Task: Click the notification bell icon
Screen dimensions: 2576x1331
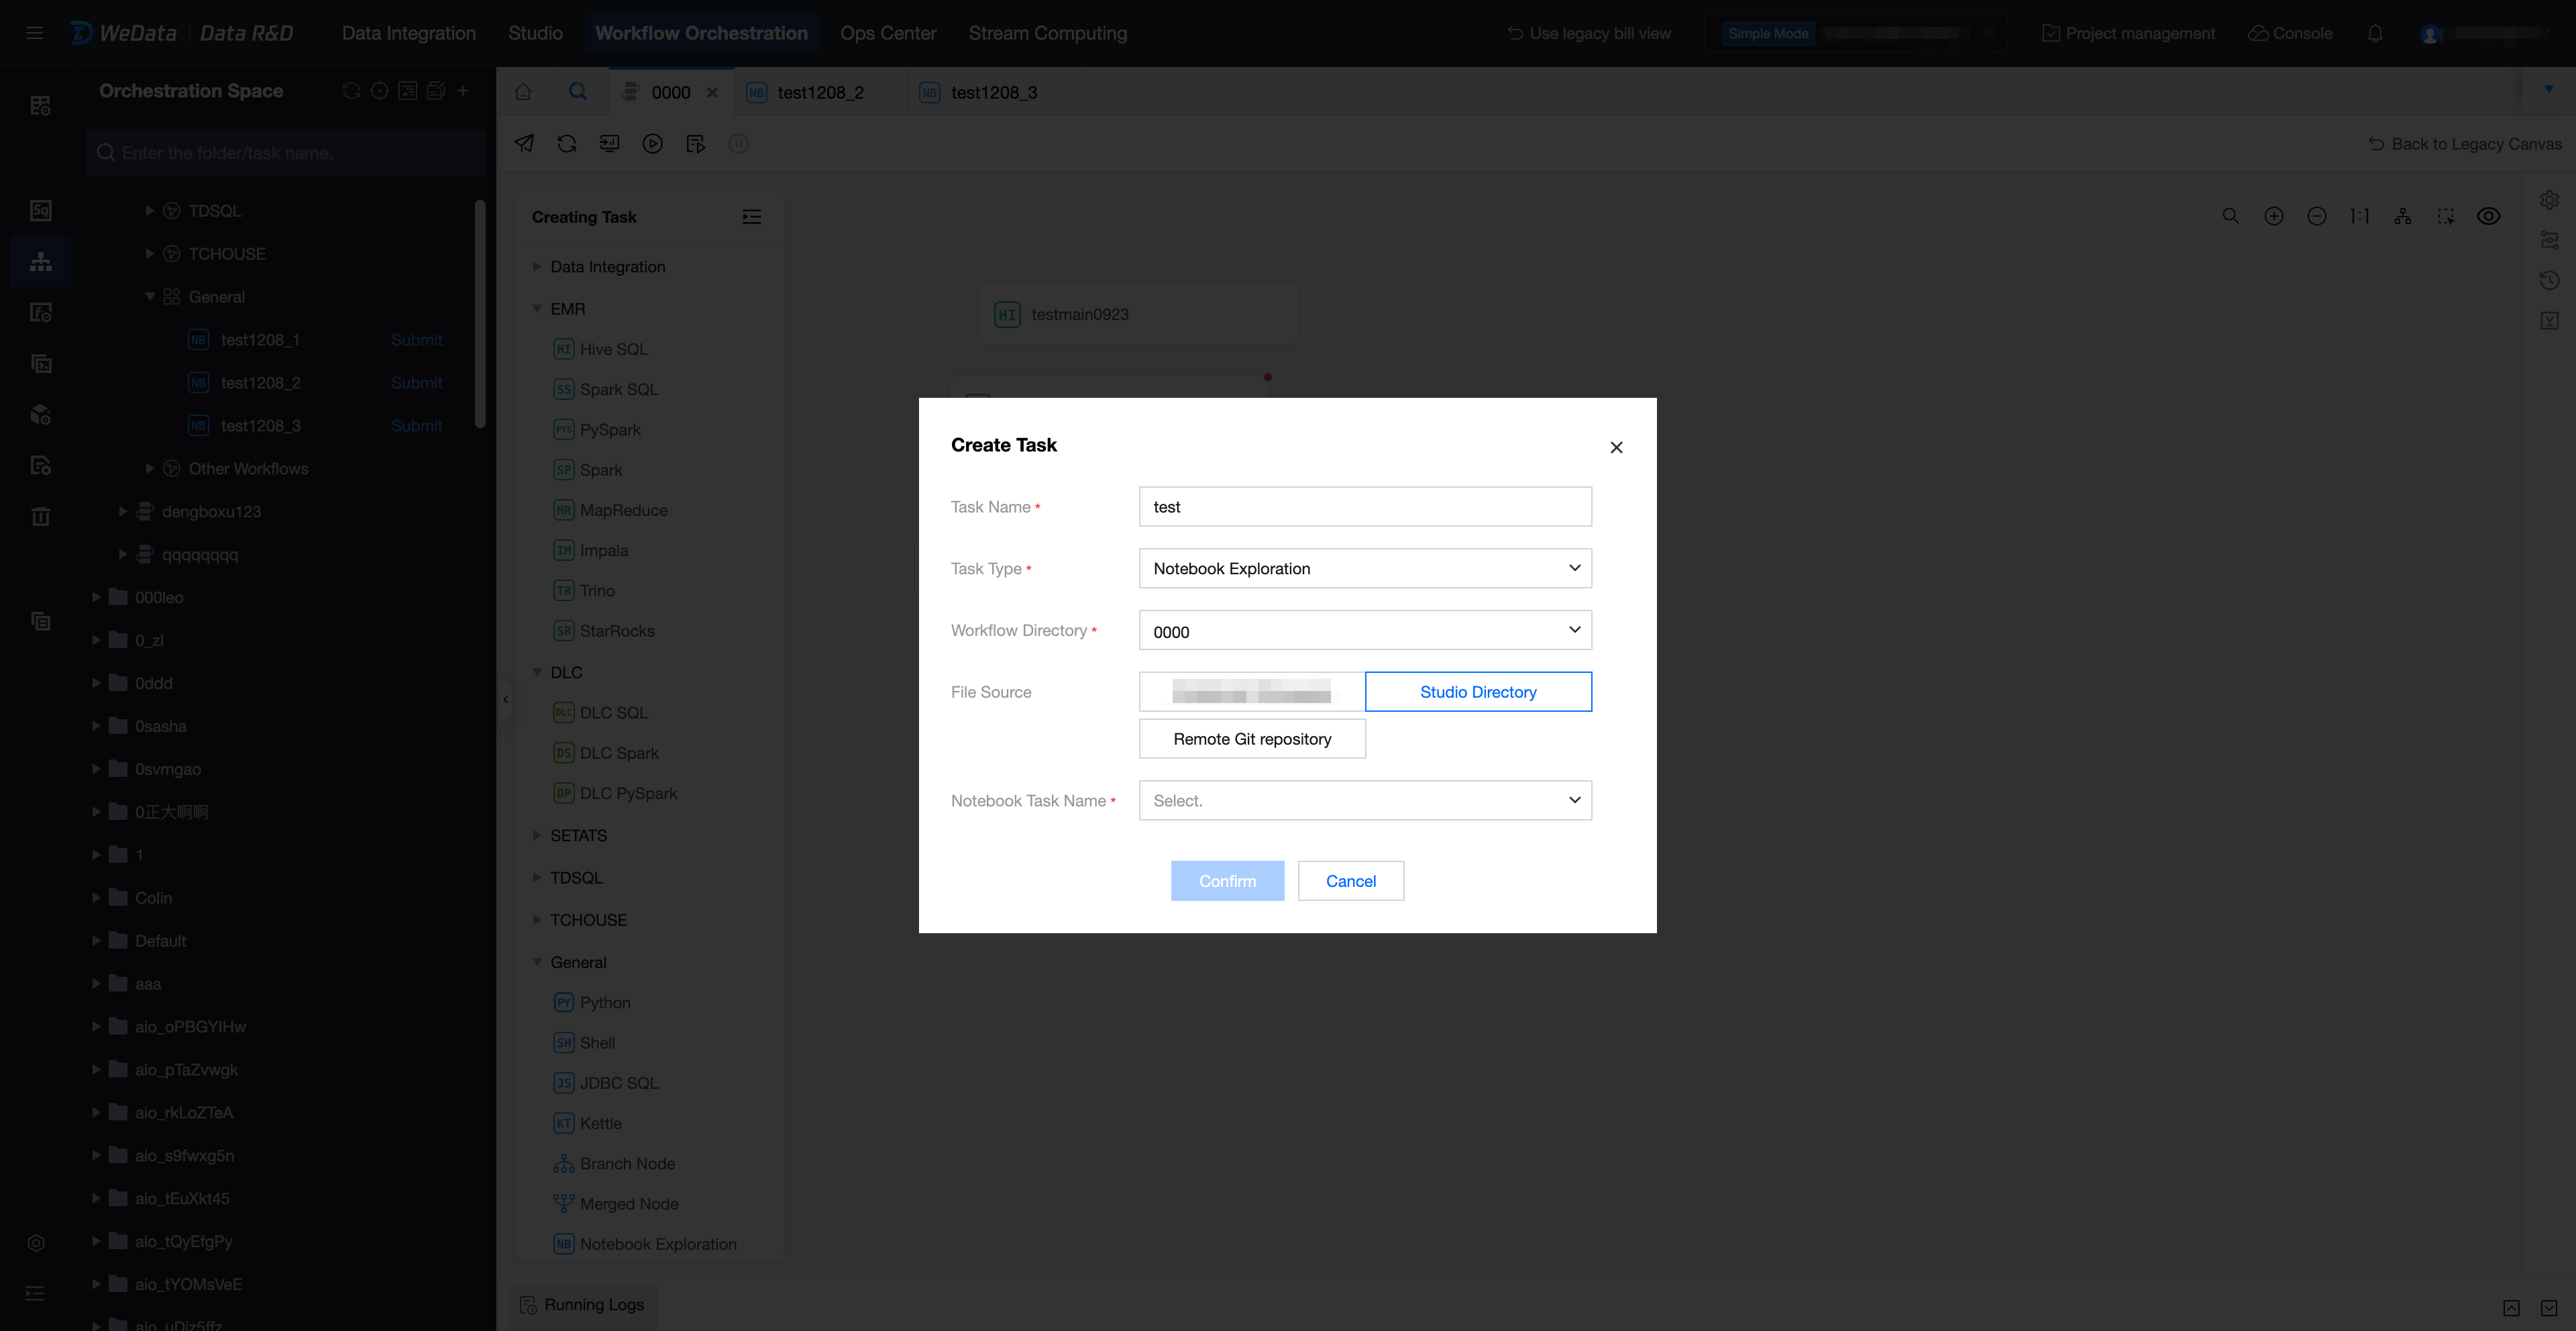Action: pos(2375,33)
